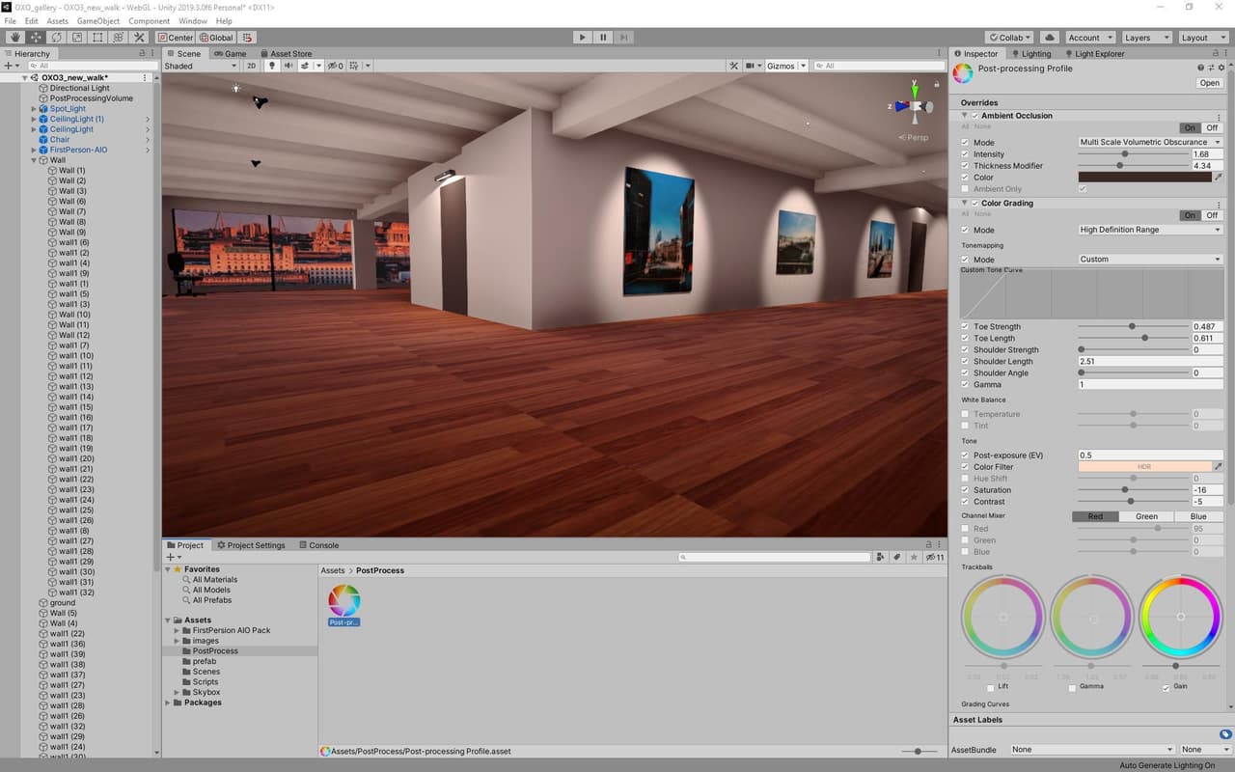Viewport: 1235px width, 772px height.
Task: Open the Layout dropdown
Action: point(1202,38)
